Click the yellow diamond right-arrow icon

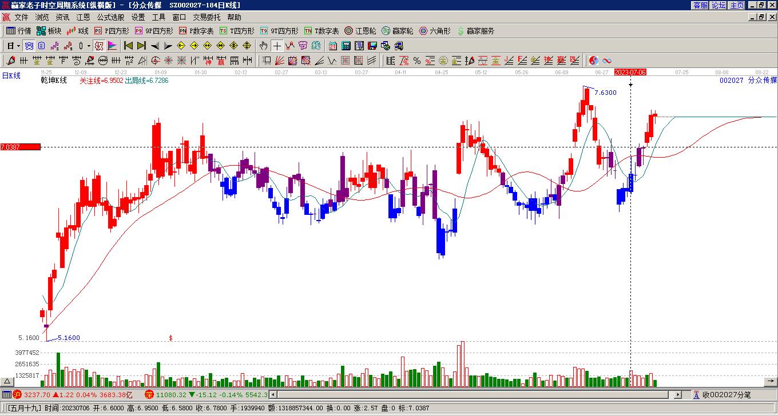pyautogui.click(x=194, y=46)
